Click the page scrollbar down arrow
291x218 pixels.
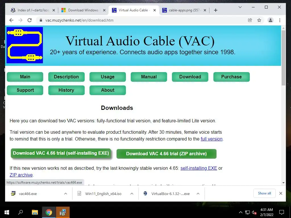pyautogui.click(x=283, y=183)
